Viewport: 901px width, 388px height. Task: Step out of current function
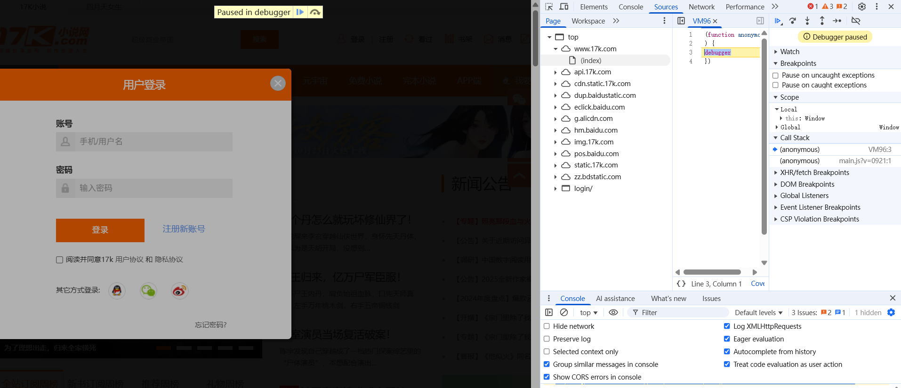point(822,21)
